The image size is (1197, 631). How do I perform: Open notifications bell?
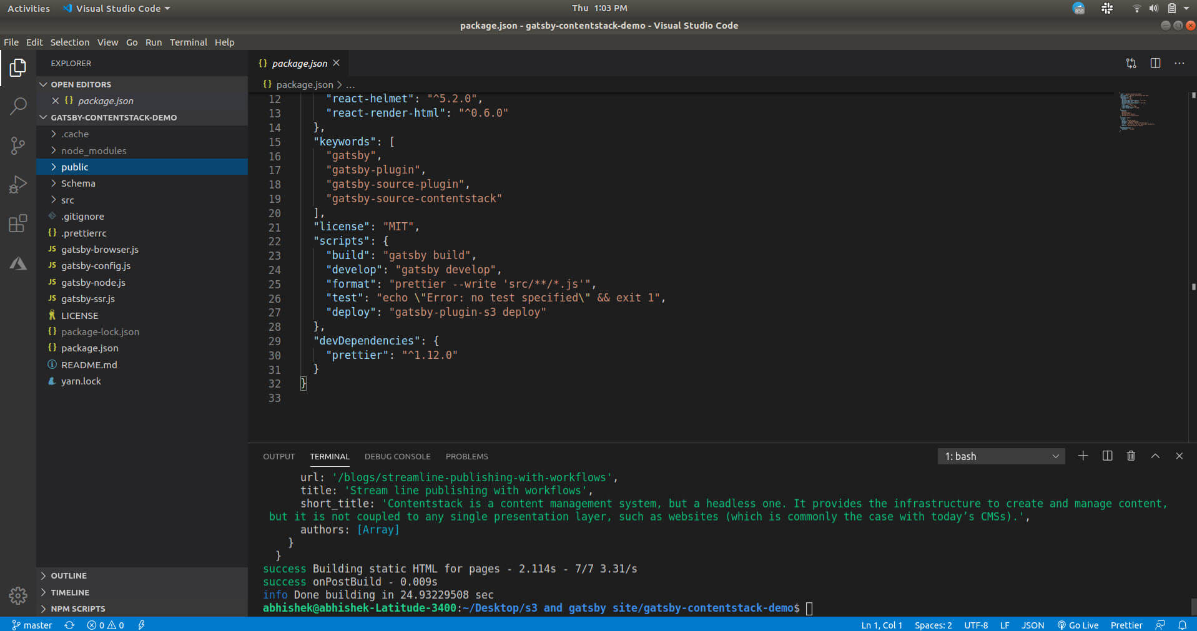(x=1182, y=625)
